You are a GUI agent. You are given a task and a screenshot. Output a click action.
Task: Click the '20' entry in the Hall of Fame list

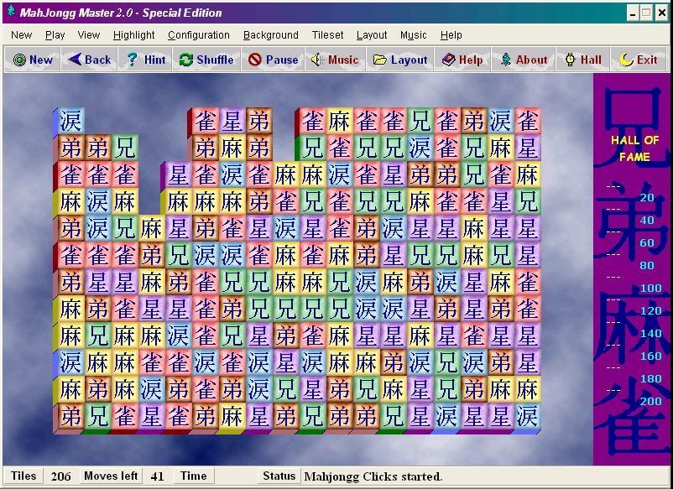point(646,198)
